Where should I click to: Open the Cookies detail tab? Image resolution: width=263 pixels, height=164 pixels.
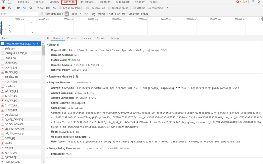101,38
